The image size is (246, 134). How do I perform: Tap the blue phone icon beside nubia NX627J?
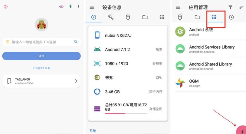(97, 35)
